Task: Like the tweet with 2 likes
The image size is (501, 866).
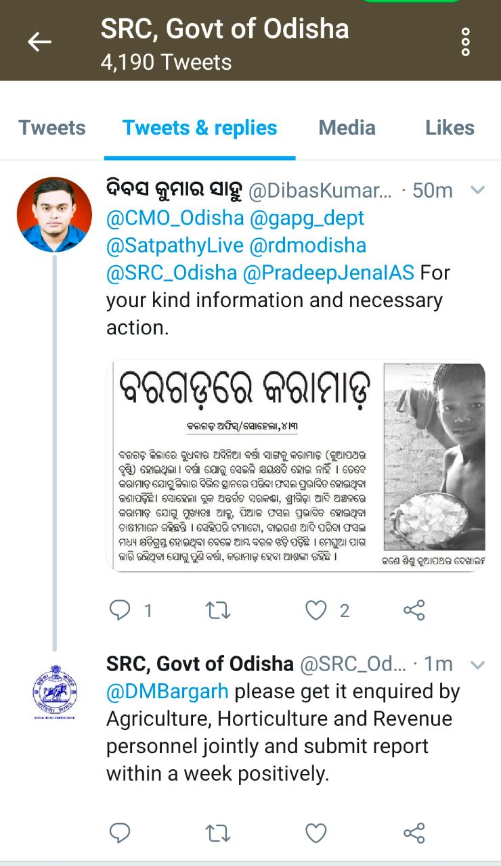Action: click(316, 610)
